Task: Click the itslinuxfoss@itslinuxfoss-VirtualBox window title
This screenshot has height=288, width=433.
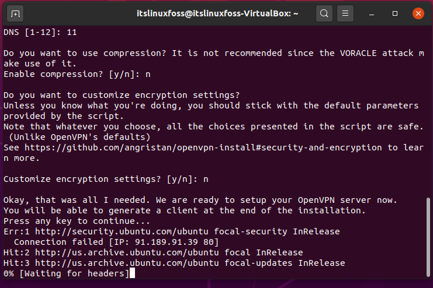Action: 217,13
